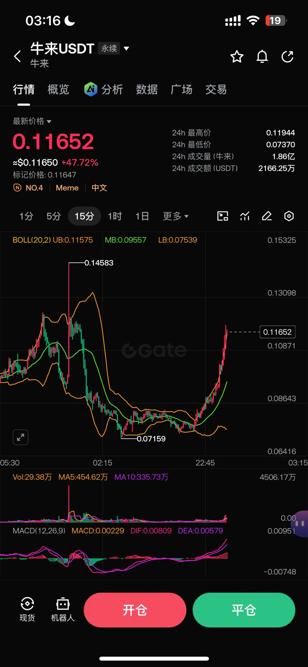Tap the current price tag 0.11652 on chart
308x667 pixels.
pyautogui.click(x=277, y=332)
